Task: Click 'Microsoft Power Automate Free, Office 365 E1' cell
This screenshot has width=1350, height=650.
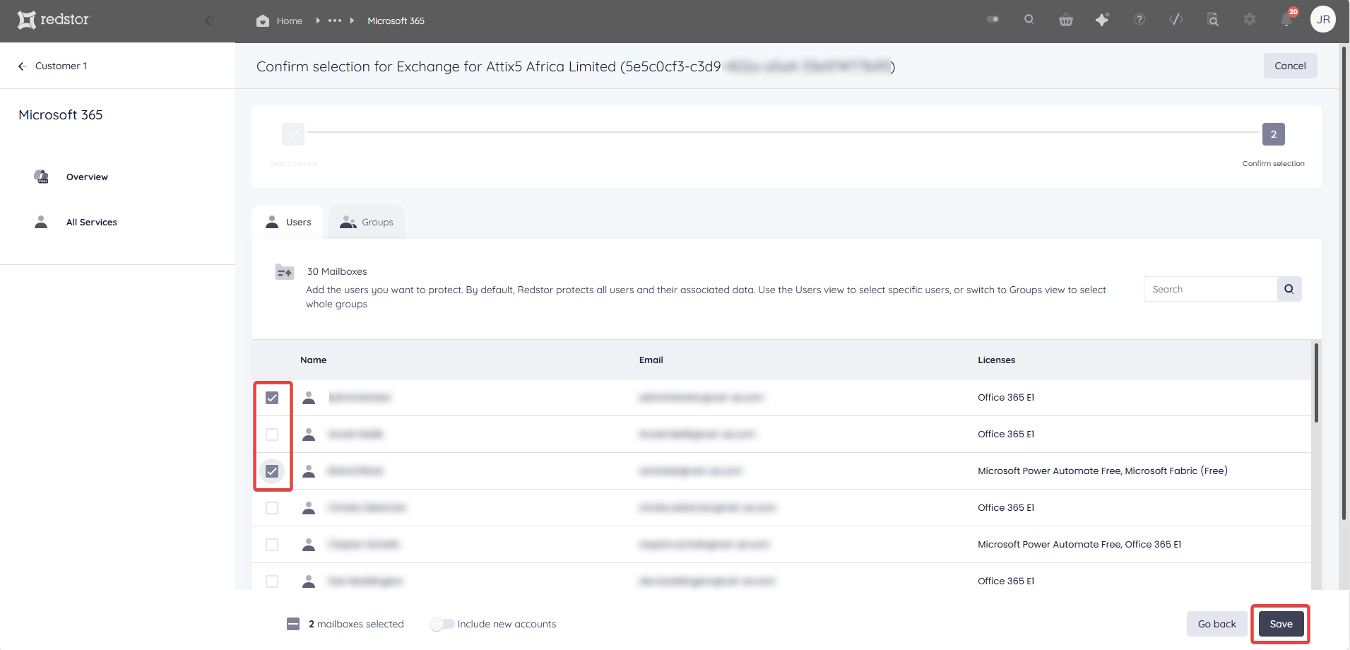Action: click(x=1079, y=545)
